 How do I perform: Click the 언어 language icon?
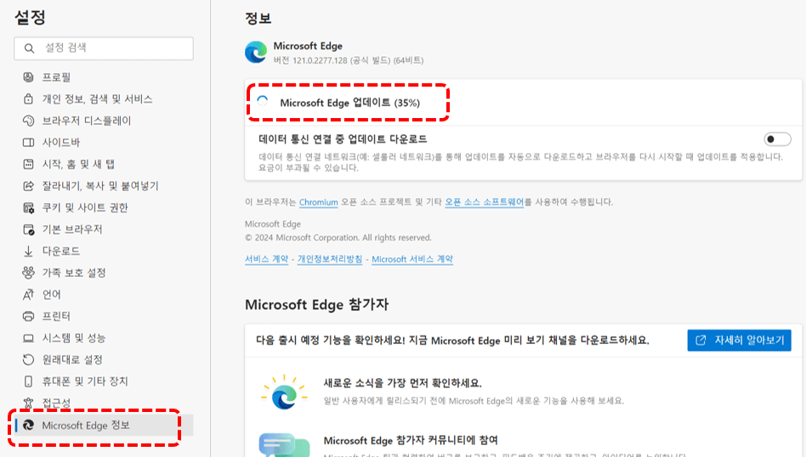[28, 294]
